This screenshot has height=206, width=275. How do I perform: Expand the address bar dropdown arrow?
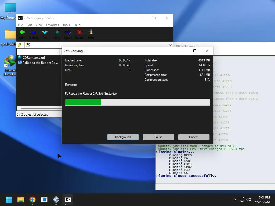(170, 45)
